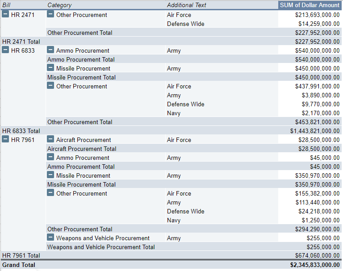Collapse Other Procurement under HR 6833
The height and width of the screenshot is (271, 343).
click(50, 86)
